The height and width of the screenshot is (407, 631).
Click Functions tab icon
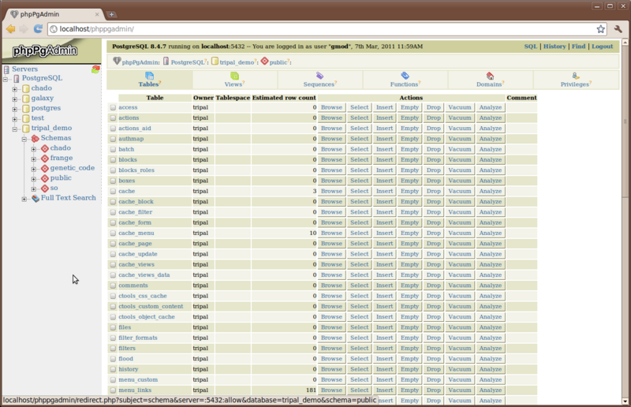pos(405,76)
